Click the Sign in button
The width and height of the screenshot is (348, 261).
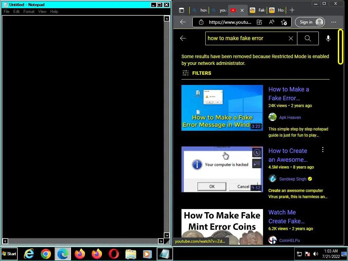(310, 22)
